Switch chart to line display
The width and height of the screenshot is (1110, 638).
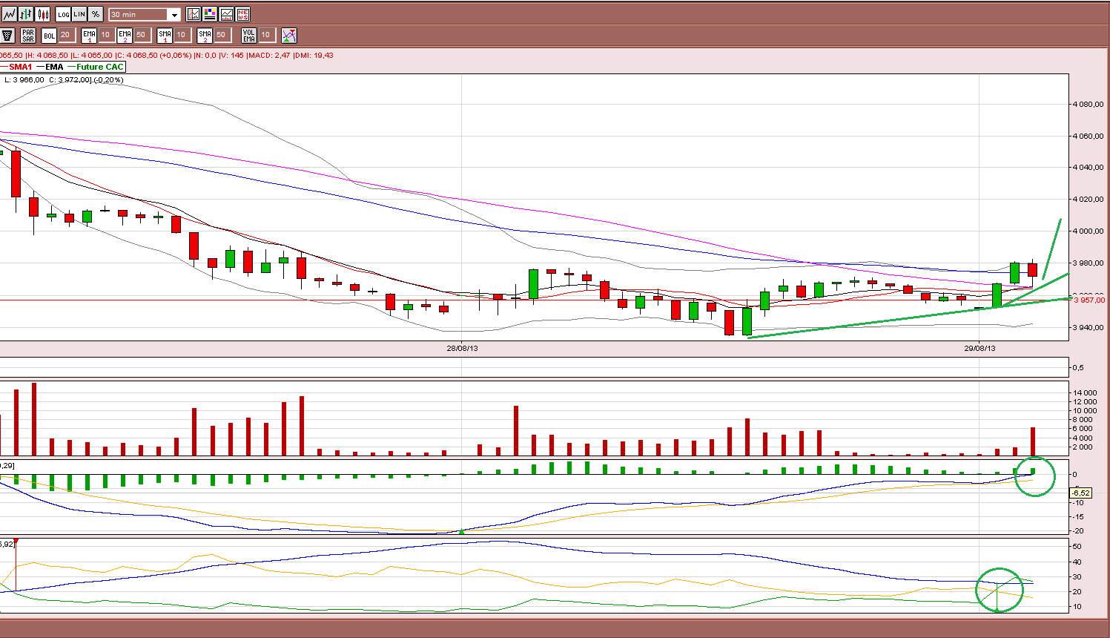point(8,14)
